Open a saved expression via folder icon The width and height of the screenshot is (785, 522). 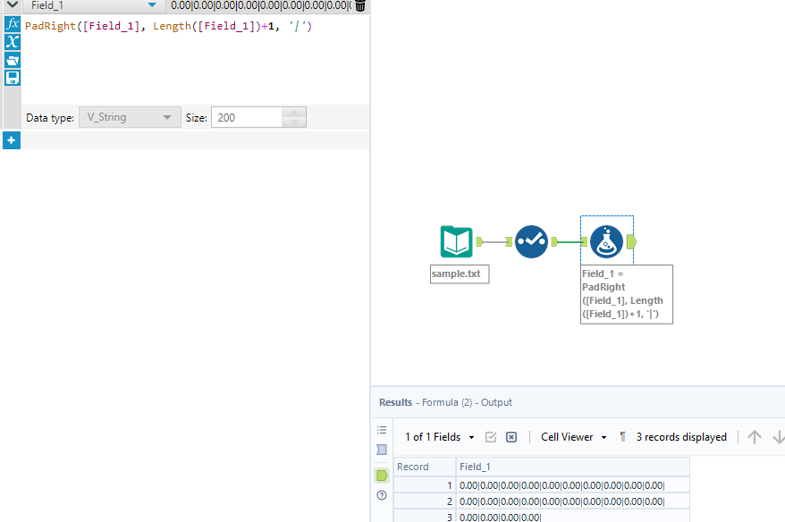point(12,60)
